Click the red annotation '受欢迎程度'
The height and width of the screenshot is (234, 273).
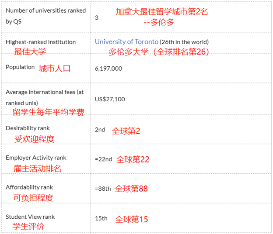34,139
